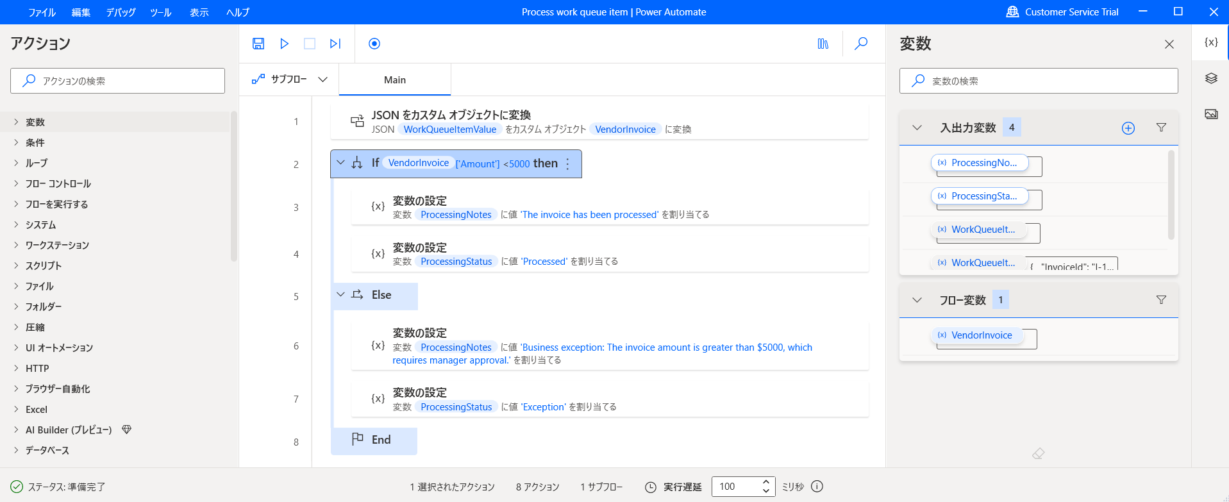Viewport: 1229px width, 502px height.
Task: Click the stop flow square icon
Action: pos(310,44)
